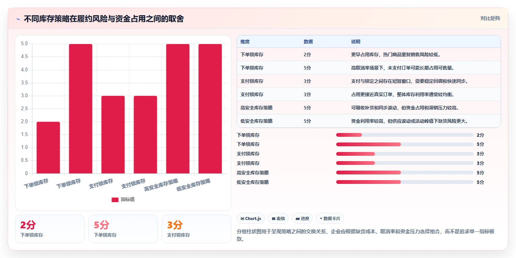This screenshot has height=258, width=516.
Task: Click description '资金利用率较高，但供应波动或活动峰值下缺货风险更大。'
Action: 409,121
